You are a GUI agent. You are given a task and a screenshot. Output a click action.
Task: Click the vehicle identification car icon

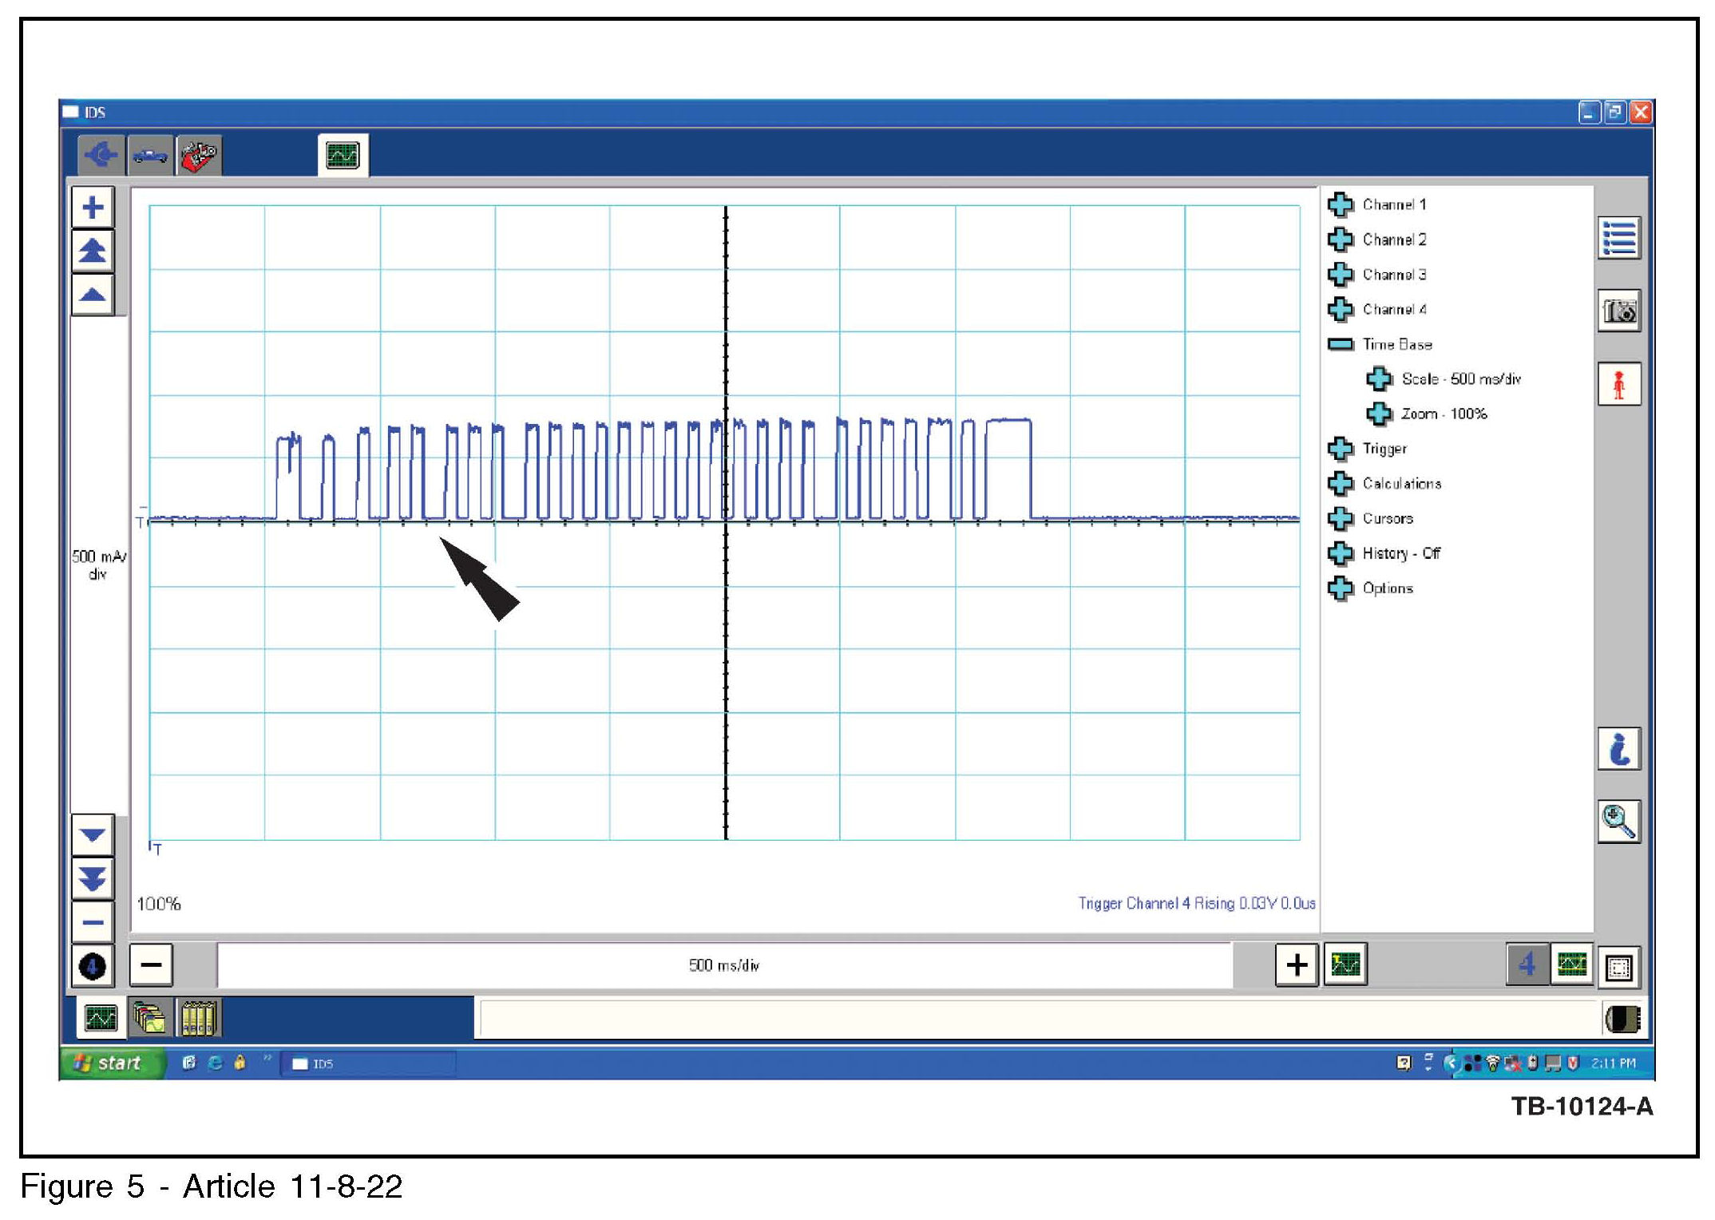(x=150, y=155)
